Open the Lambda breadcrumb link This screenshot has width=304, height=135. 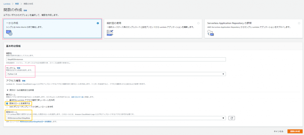coord(7,4)
